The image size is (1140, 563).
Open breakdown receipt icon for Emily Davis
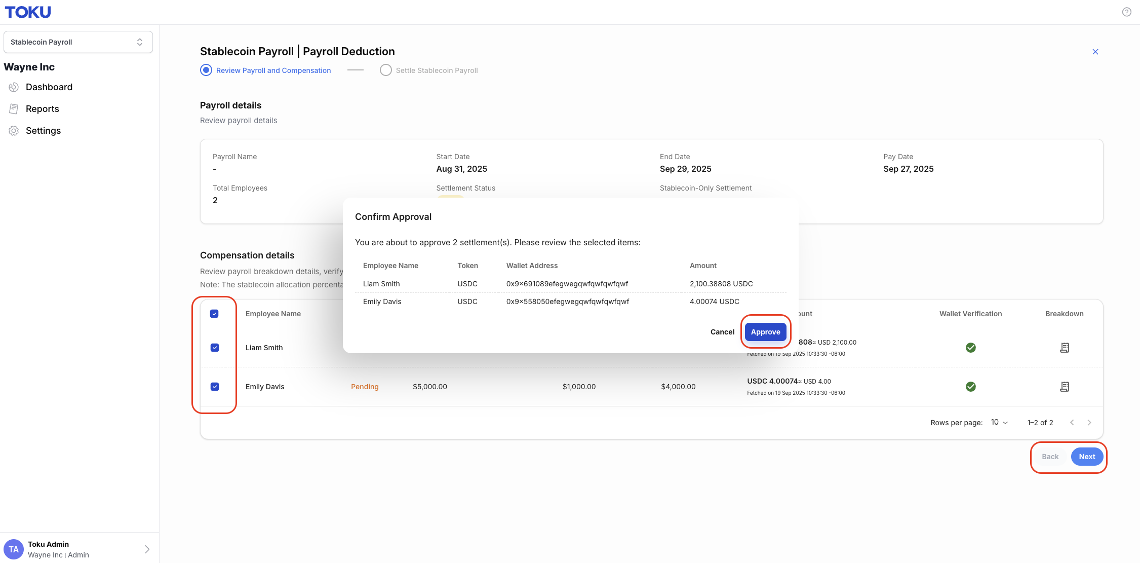(x=1065, y=387)
